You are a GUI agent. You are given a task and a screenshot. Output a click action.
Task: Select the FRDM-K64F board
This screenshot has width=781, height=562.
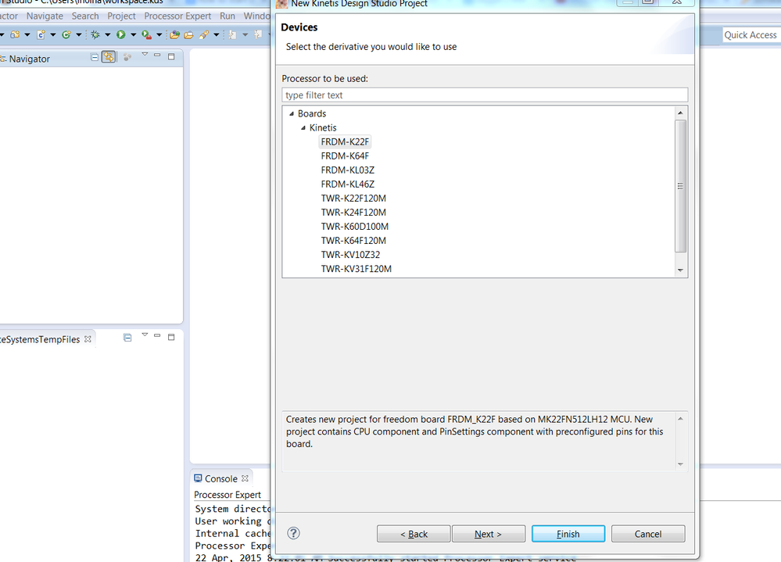coord(346,156)
